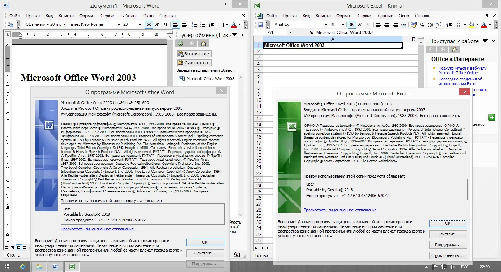Open the Times New Roman font dropdown

[119, 25]
